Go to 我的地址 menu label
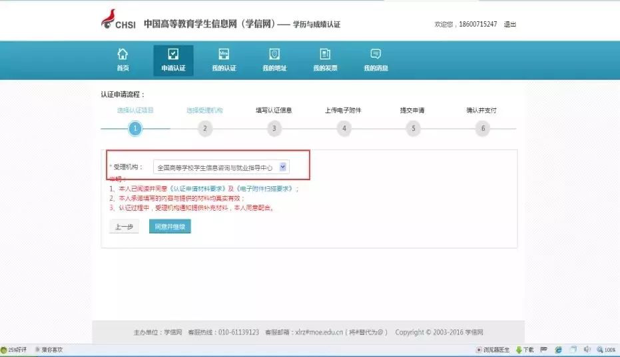This screenshot has width=620, height=357. [274, 68]
